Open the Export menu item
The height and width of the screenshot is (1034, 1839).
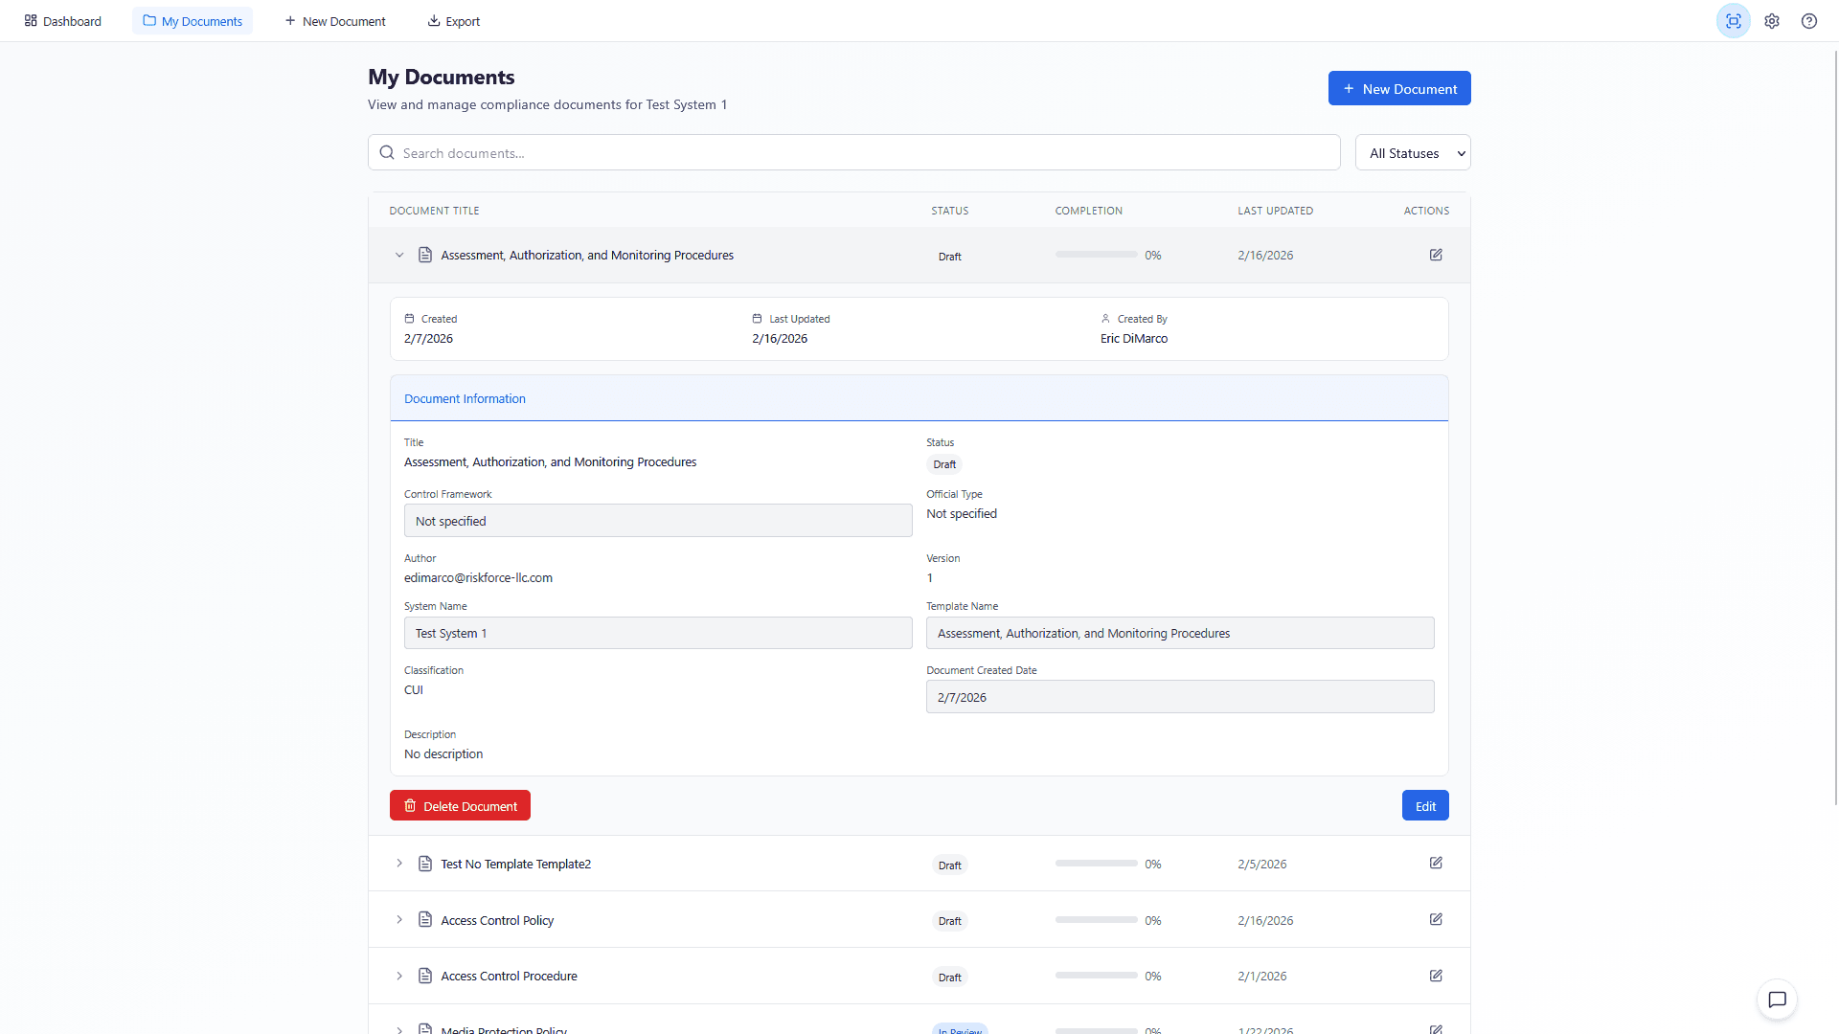pos(453,20)
